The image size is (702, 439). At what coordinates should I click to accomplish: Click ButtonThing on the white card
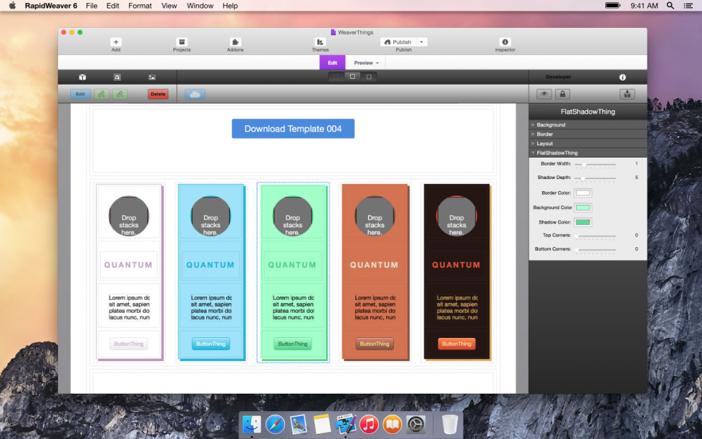point(128,344)
